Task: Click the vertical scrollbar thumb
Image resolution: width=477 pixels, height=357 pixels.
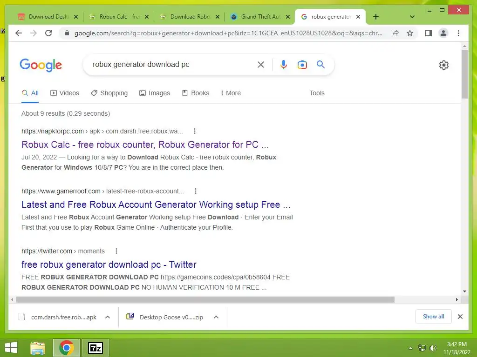Action: [464, 74]
